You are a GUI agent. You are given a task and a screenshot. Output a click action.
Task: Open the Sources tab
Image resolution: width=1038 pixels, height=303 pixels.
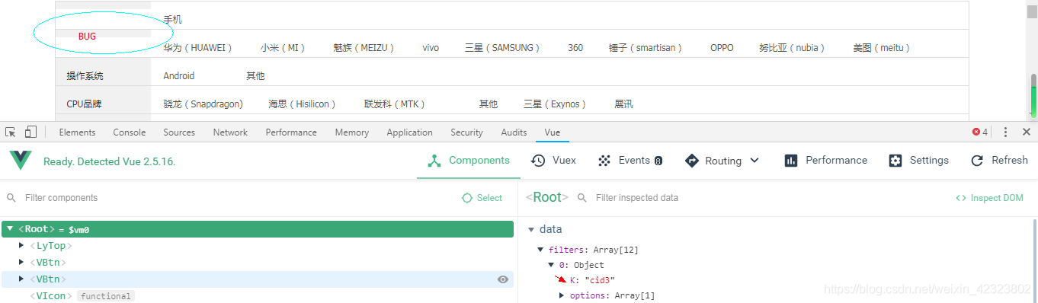point(179,132)
